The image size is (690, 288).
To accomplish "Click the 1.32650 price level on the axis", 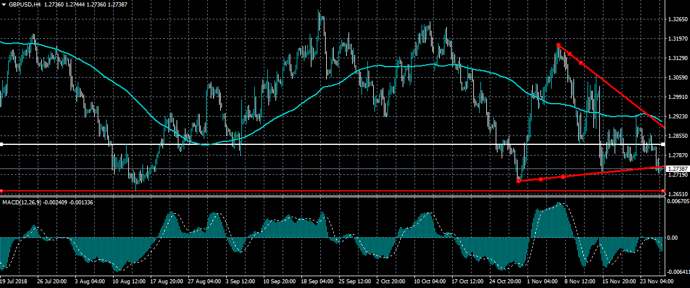I will pyautogui.click(x=676, y=19).
